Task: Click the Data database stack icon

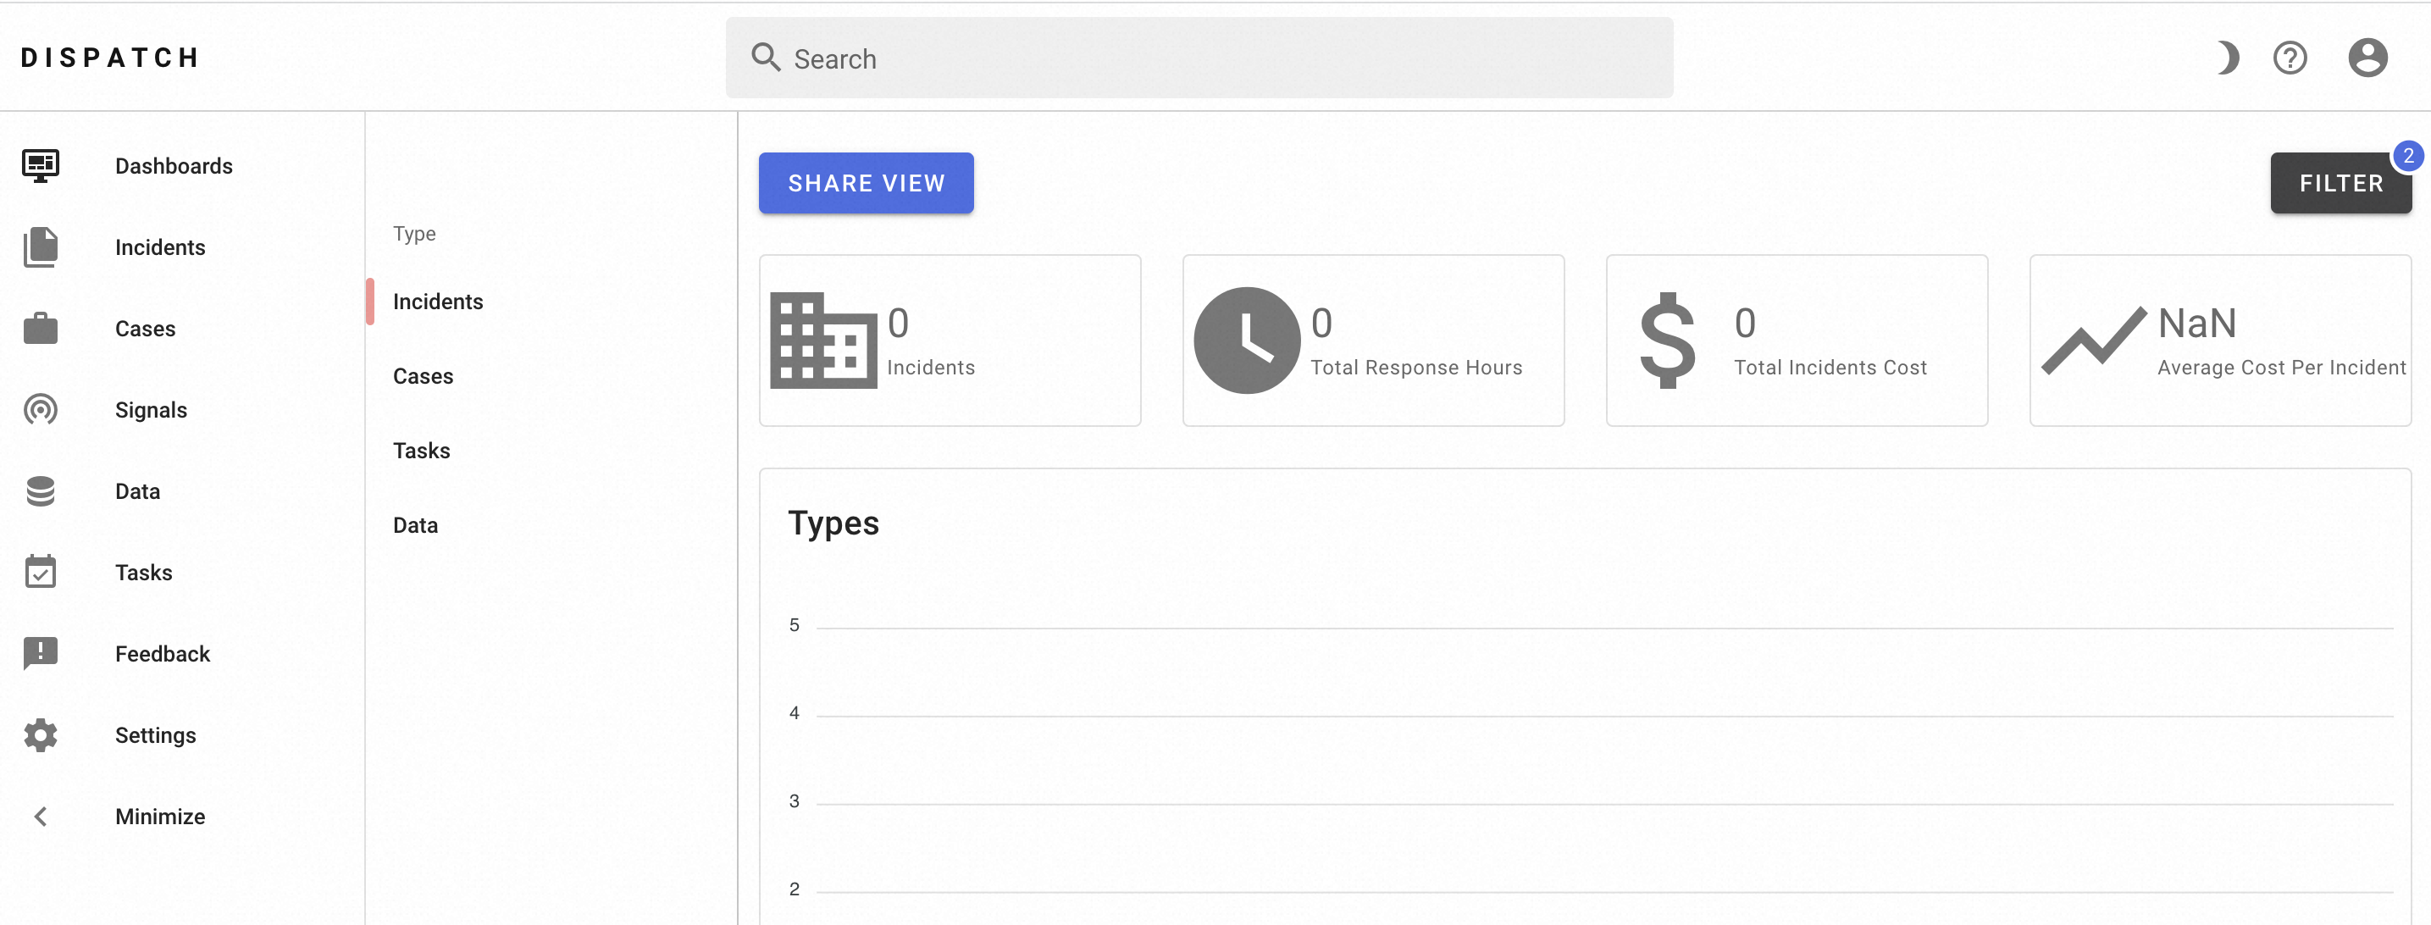Action: (41, 490)
